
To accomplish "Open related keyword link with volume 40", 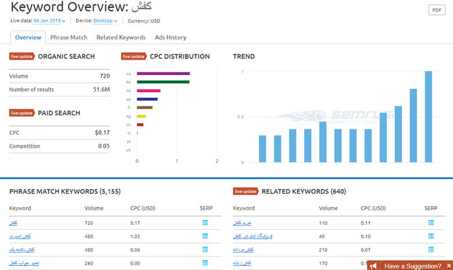I will click(x=253, y=236).
